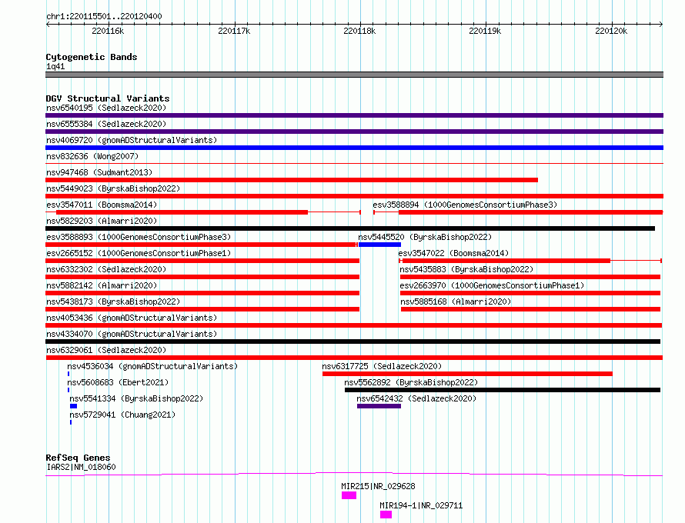Click the magenta MIR215 gene block
Screen dimensions: 685x523
tap(349, 495)
